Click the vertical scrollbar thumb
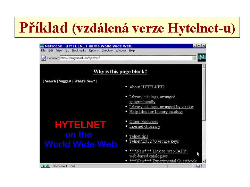The height and width of the screenshot is (187, 250). coord(204,94)
